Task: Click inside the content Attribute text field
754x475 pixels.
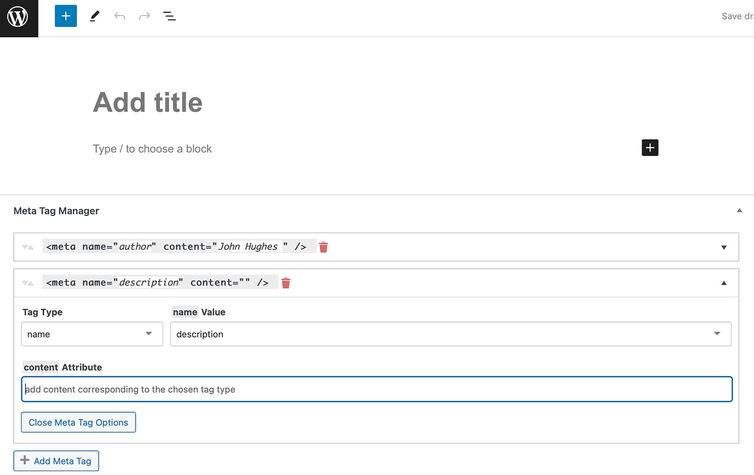Action: (x=376, y=389)
